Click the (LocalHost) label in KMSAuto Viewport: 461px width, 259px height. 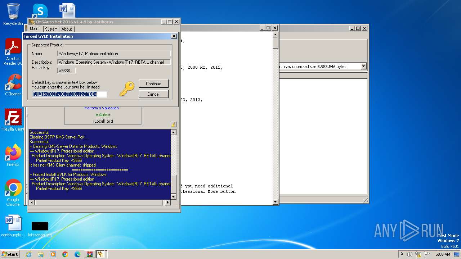103,121
